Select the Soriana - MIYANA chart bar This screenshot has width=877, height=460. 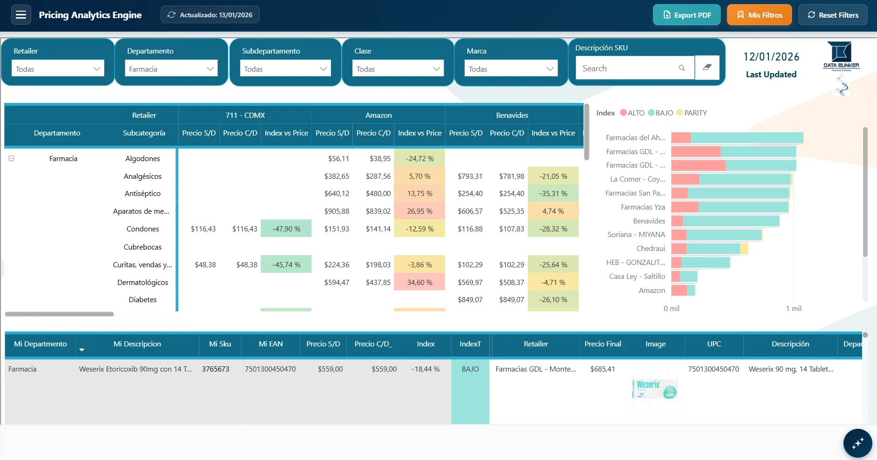[716, 235]
